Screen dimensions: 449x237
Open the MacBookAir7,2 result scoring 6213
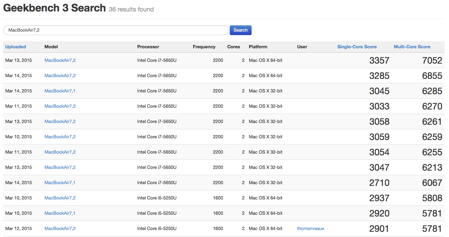pyautogui.click(x=60, y=167)
